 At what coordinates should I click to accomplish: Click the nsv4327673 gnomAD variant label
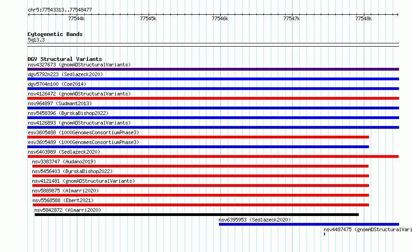point(79,65)
